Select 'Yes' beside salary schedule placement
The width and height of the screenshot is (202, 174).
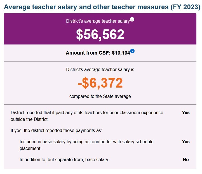pos(186,142)
